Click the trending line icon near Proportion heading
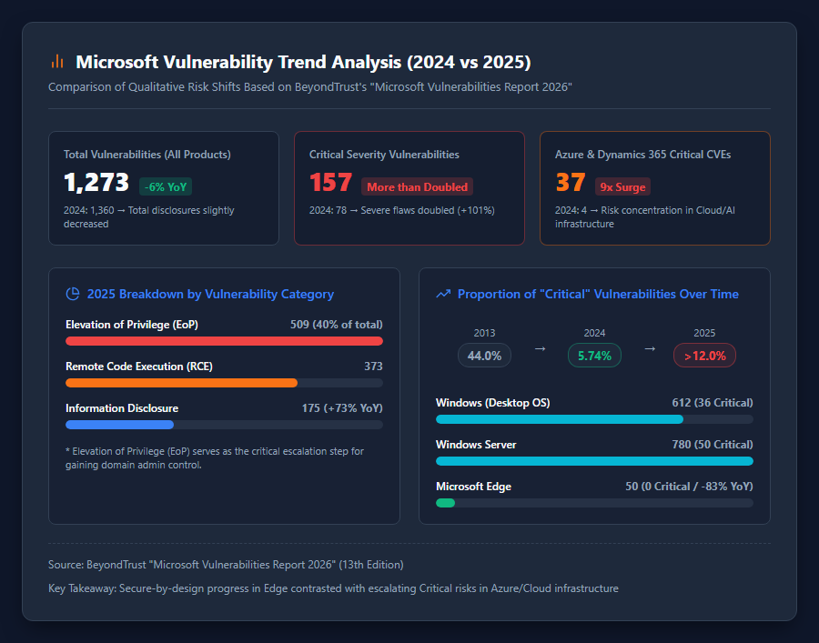Viewport: 819px width, 643px height. tap(443, 294)
